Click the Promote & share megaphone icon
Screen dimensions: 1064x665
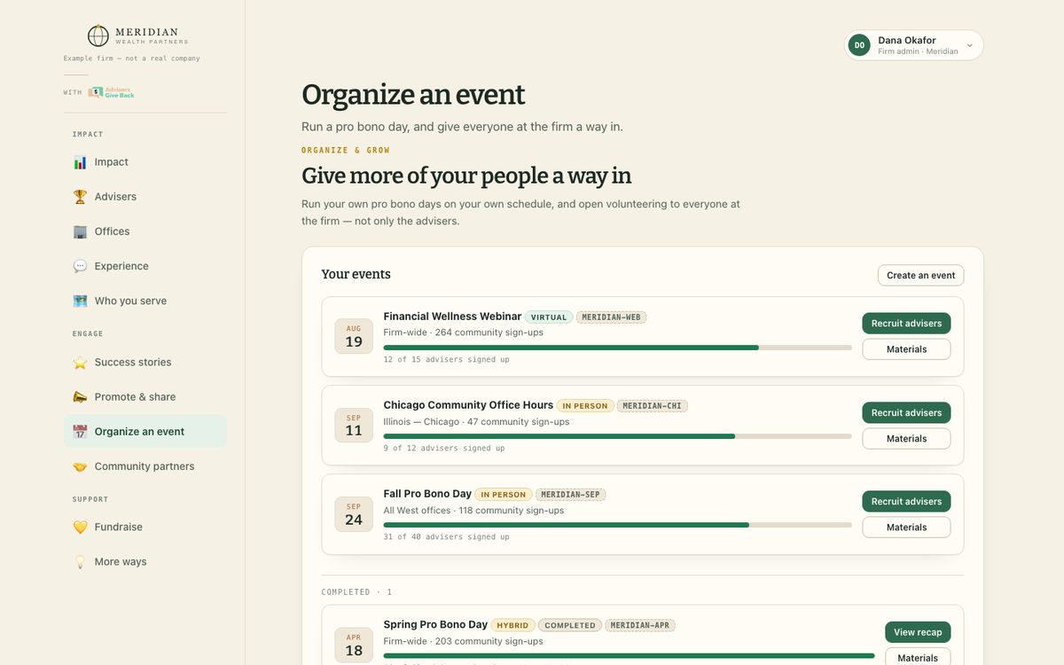tap(80, 397)
